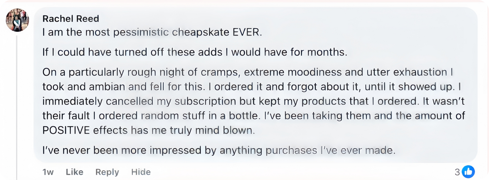The image size is (489, 180).
Task: Click the word POSITIVE in the comment
Action: click(x=66, y=130)
